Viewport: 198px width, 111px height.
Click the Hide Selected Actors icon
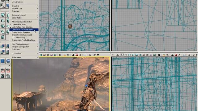pos(8,71)
